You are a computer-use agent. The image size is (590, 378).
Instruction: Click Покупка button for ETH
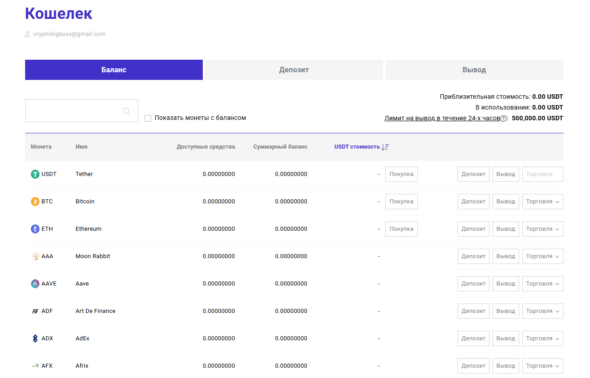click(402, 229)
